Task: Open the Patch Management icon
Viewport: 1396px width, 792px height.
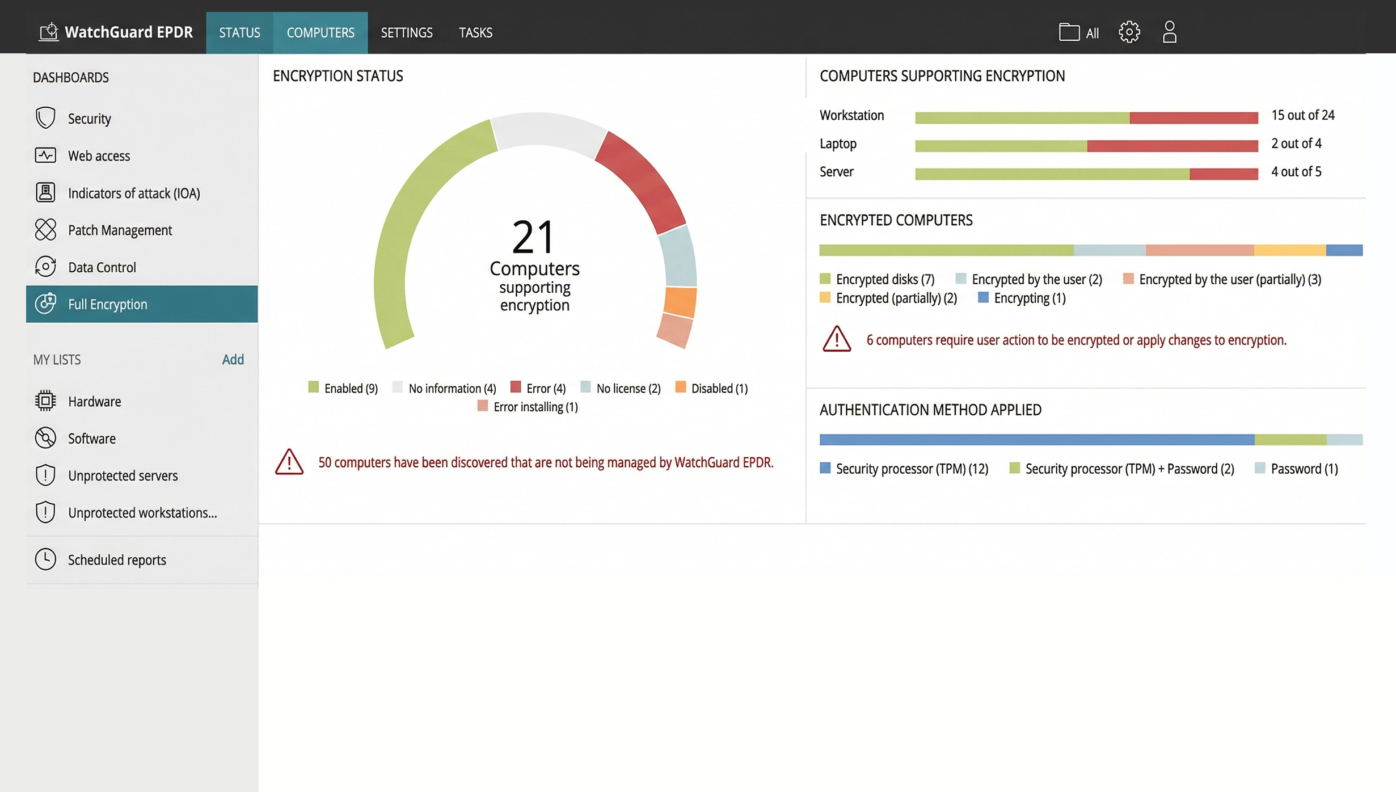Action: click(45, 230)
